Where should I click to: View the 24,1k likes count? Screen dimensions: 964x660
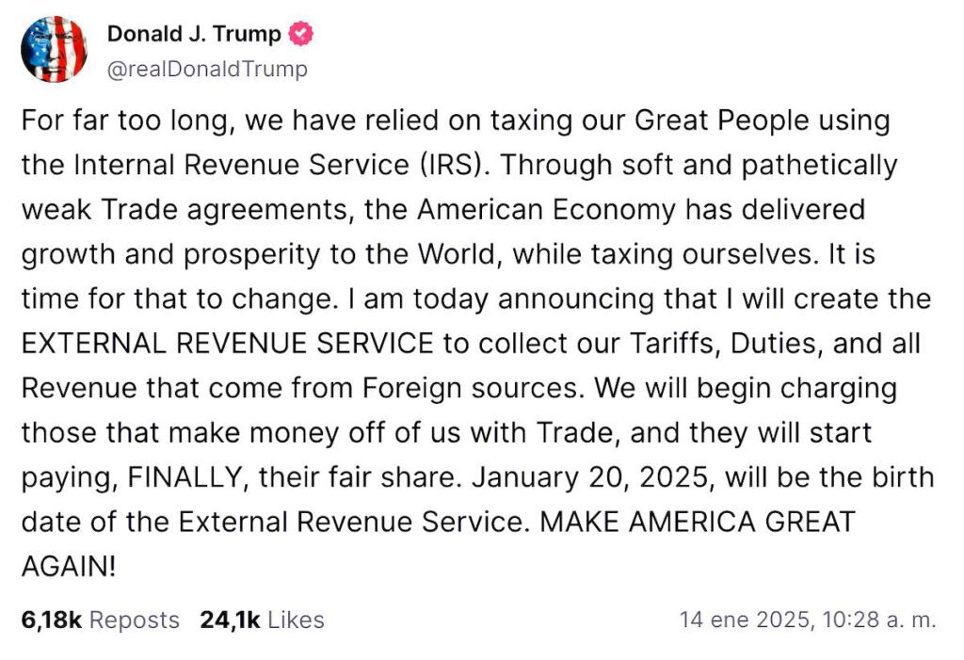pos(230,620)
